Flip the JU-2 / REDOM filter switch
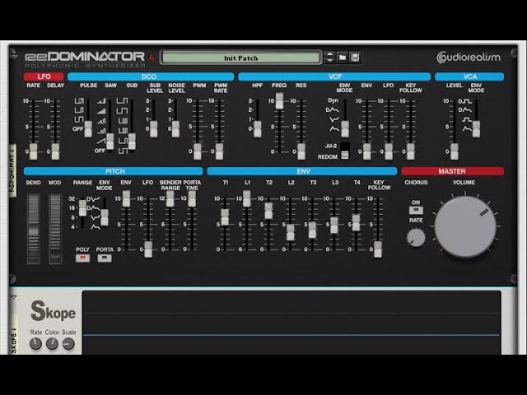The width and height of the screenshot is (527, 395). [x=345, y=151]
